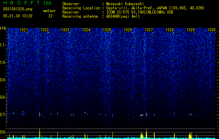
Task: Click the 1327 time marker
Action: (149, 30)
